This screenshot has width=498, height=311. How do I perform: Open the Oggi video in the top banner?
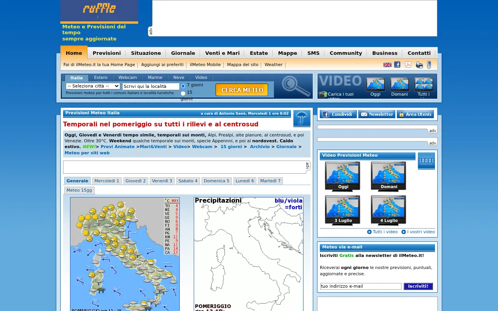tap(375, 84)
